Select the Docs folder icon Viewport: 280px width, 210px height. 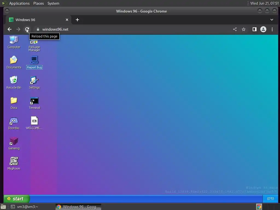[14, 103]
